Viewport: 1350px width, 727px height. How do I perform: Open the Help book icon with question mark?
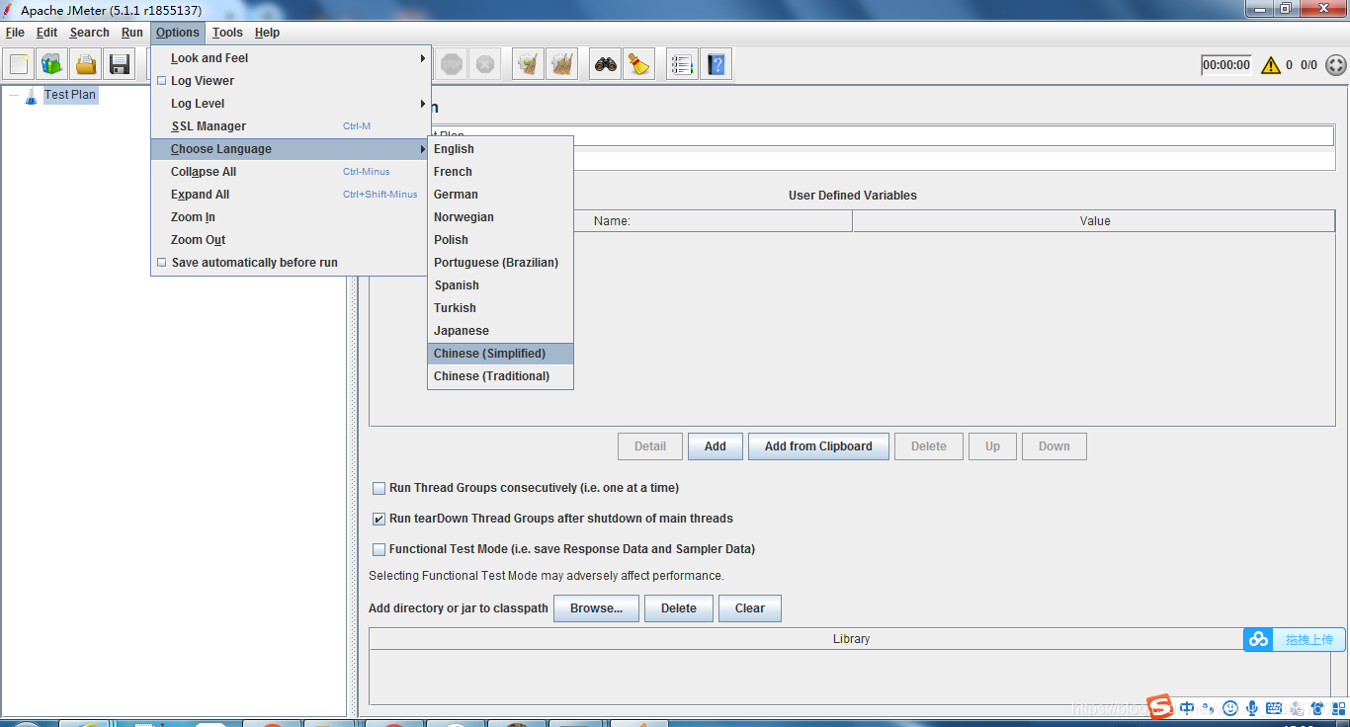(x=717, y=65)
